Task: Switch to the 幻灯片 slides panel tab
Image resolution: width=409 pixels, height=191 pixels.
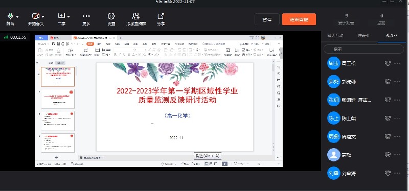Action: (61, 63)
